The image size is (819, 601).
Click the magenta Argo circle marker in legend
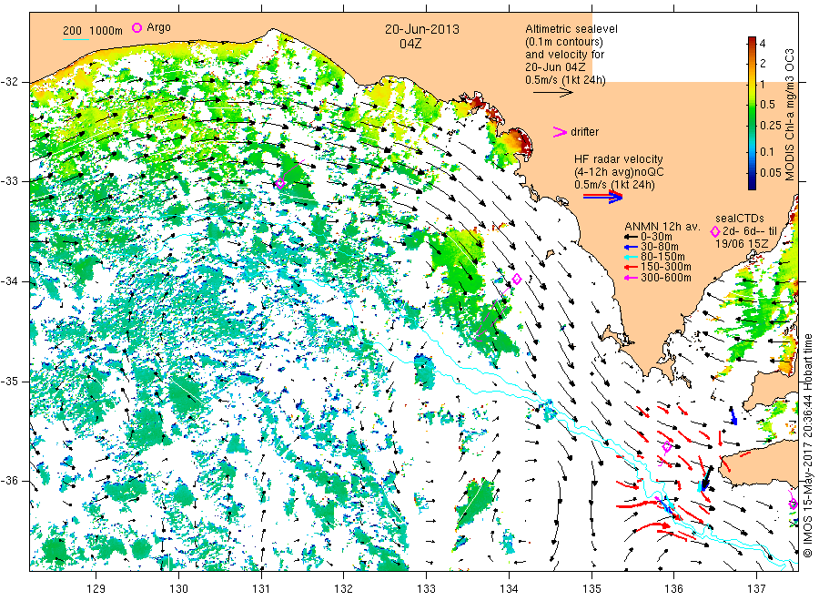pyautogui.click(x=136, y=27)
